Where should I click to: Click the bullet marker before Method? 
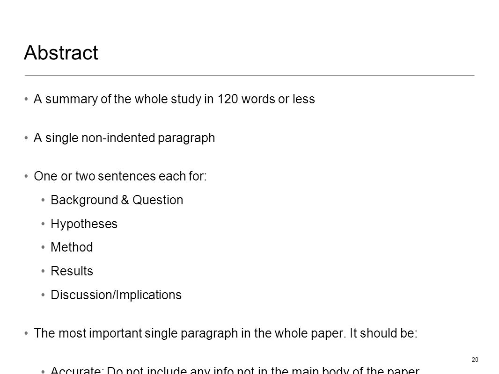coord(43,247)
